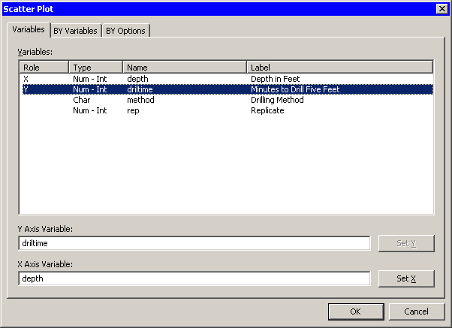
Task: Confirm with the OK button
Action: click(356, 311)
